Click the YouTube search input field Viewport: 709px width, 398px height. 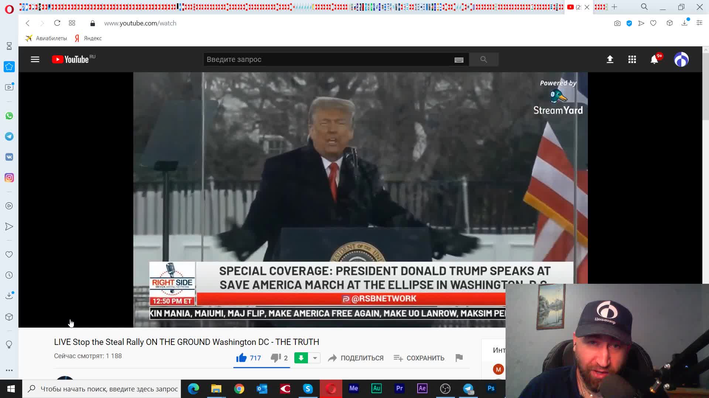[x=325, y=59]
